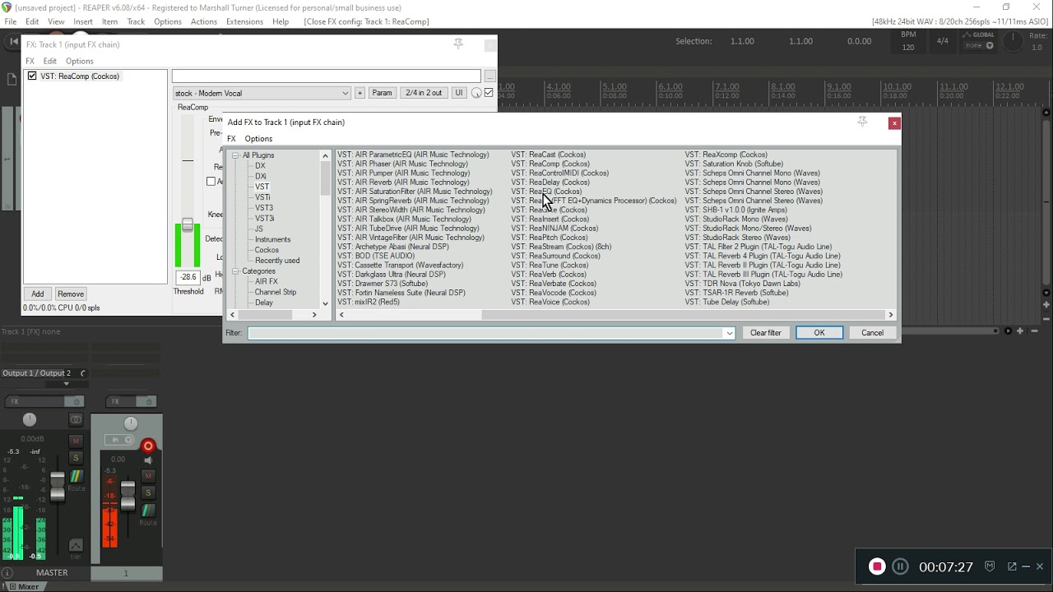This screenshot has width=1053, height=592.
Task: Click the master volume fader
Action: tap(58, 487)
